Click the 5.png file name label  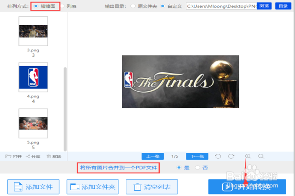(x=33, y=143)
